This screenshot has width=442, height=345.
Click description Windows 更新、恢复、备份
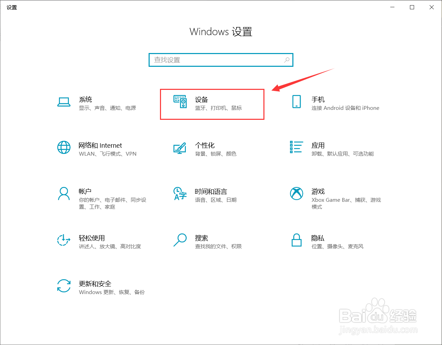[112, 292]
